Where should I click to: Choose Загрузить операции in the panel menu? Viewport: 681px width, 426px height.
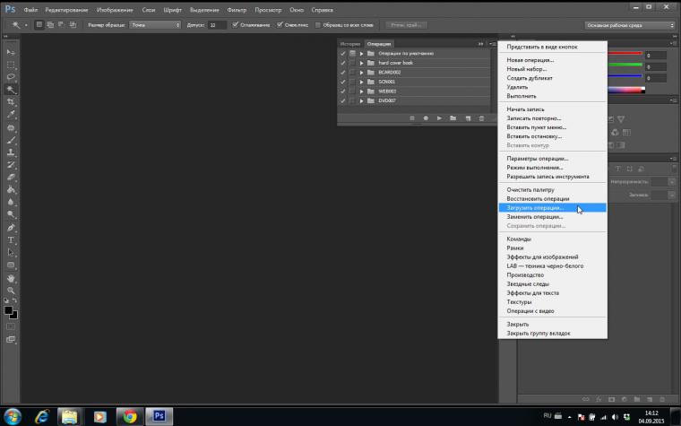[552, 208]
